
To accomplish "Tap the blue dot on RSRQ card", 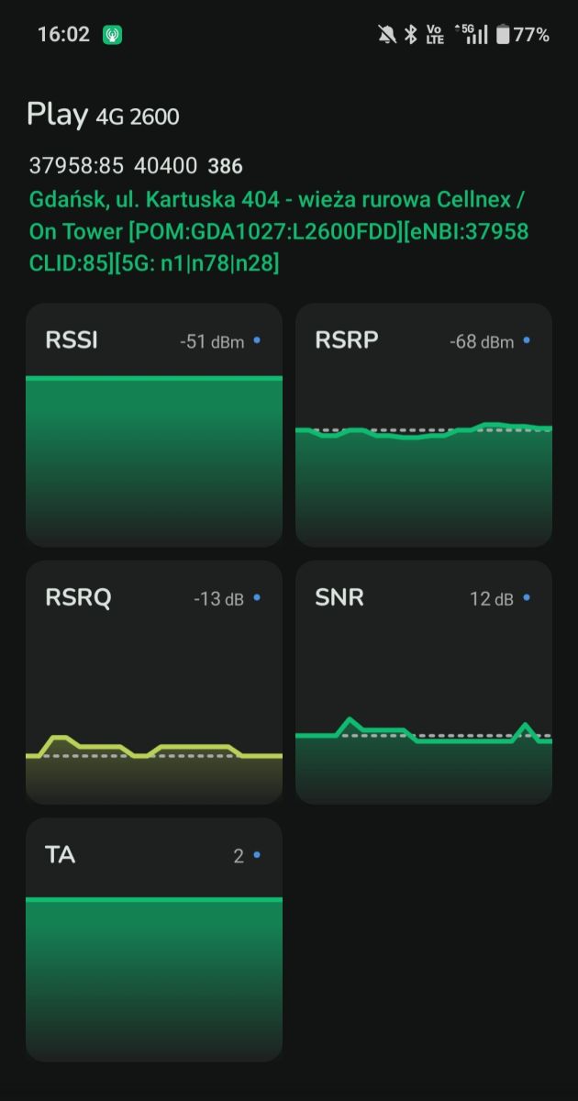I will click(x=257, y=597).
